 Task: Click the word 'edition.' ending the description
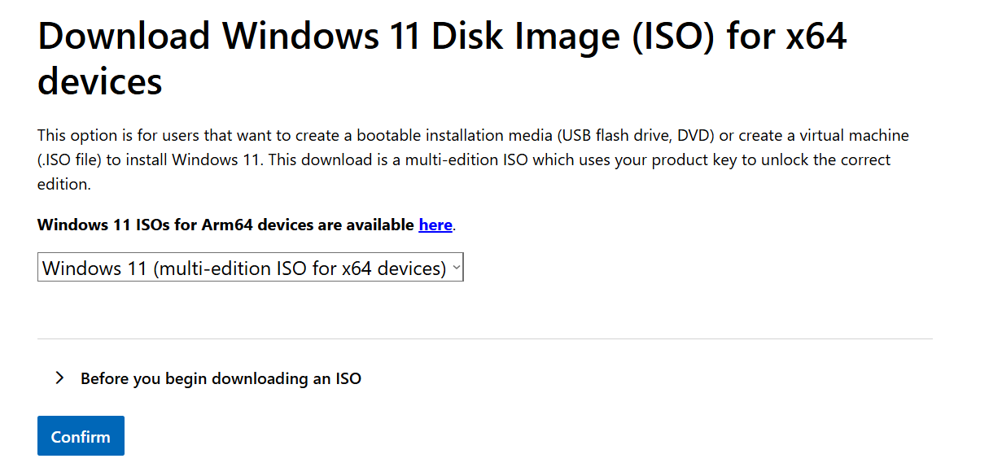point(63,184)
